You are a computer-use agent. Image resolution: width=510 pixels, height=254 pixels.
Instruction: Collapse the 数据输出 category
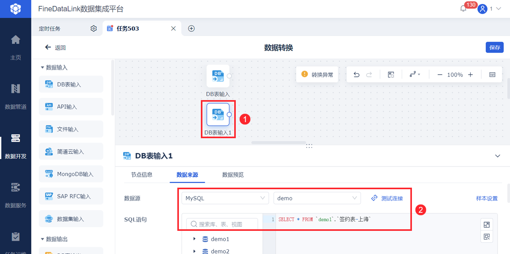[x=42, y=239]
